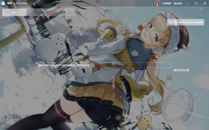The height and width of the screenshot is (130, 209).
Task: Focus the B站AV号 video address input
Action: pyautogui.click(x=104, y=65)
